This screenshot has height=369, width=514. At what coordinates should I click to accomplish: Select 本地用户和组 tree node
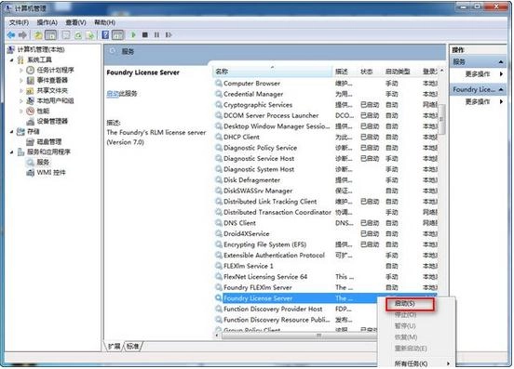tap(55, 100)
